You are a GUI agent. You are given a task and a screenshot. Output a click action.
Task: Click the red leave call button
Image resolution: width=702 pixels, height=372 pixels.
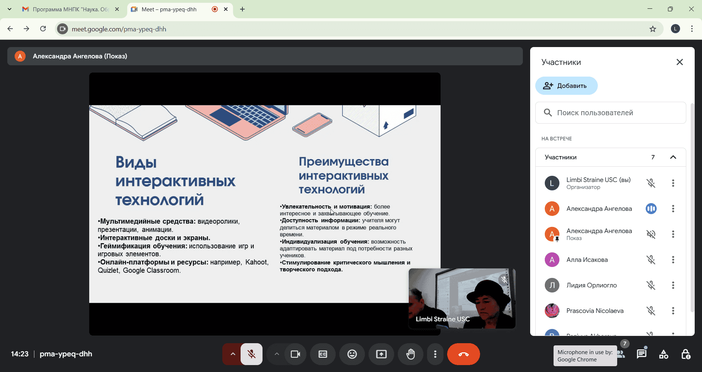click(x=463, y=354)
